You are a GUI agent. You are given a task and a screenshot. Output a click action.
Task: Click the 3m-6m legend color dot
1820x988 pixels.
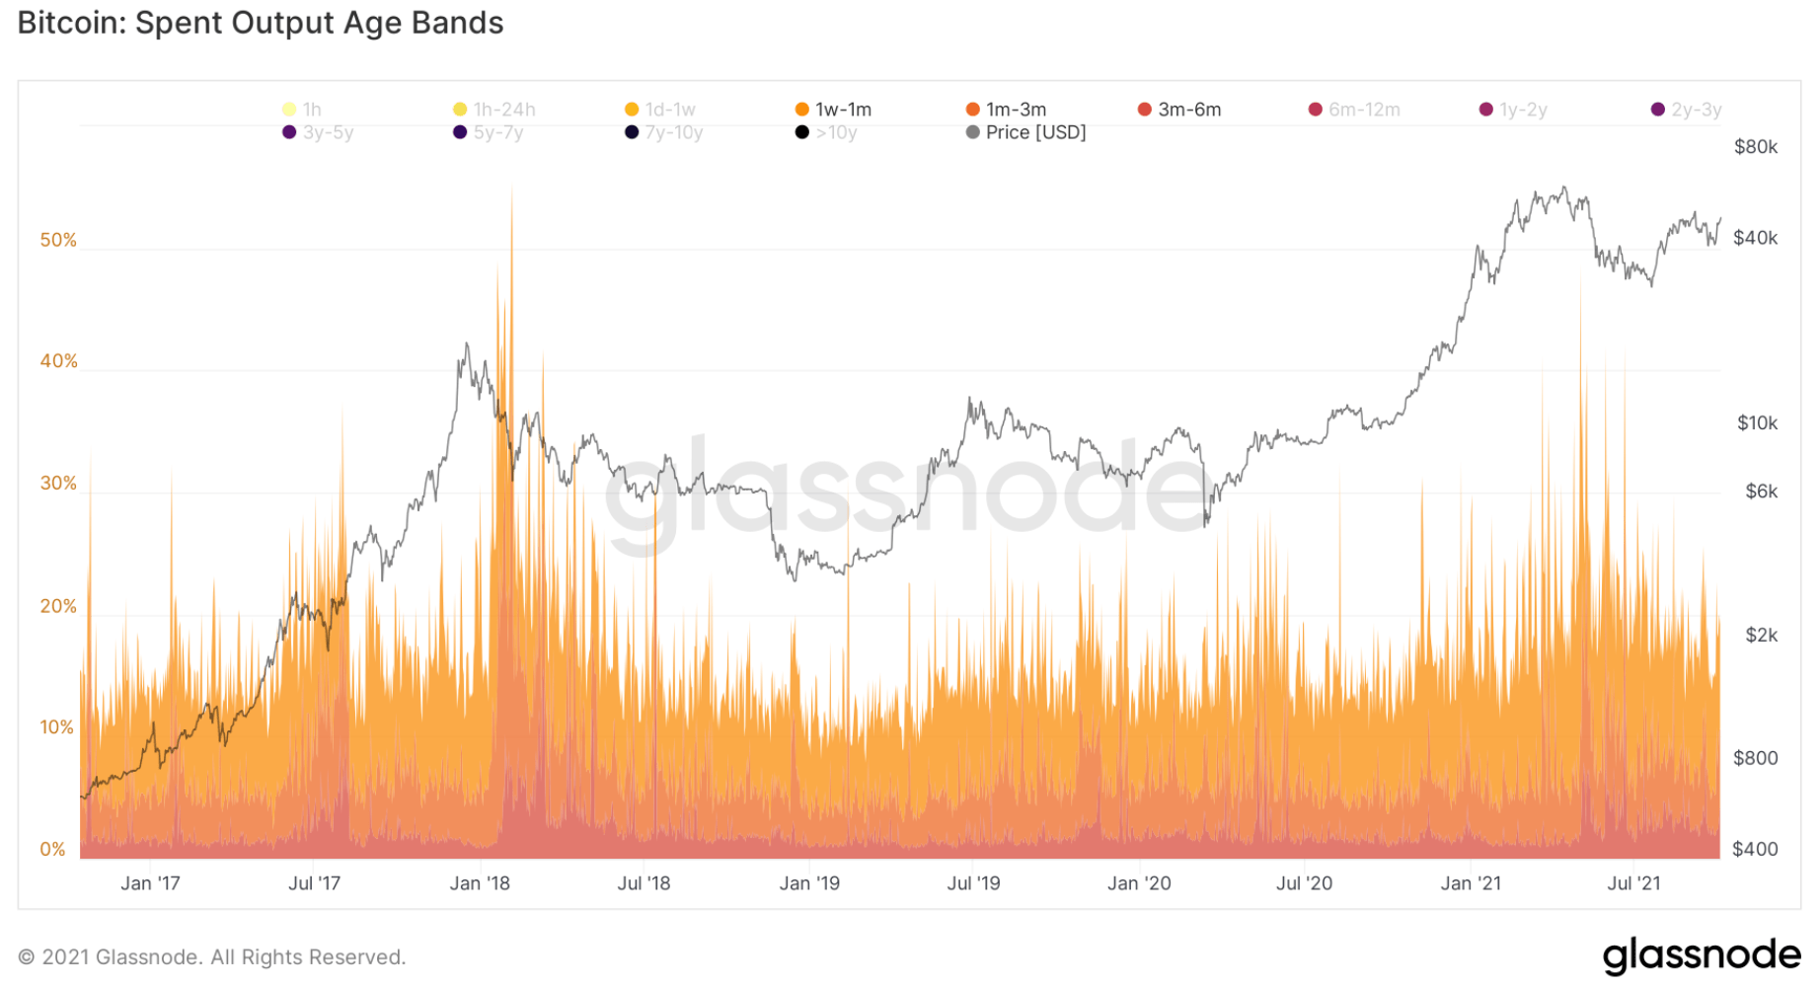tap(1145, 110)
